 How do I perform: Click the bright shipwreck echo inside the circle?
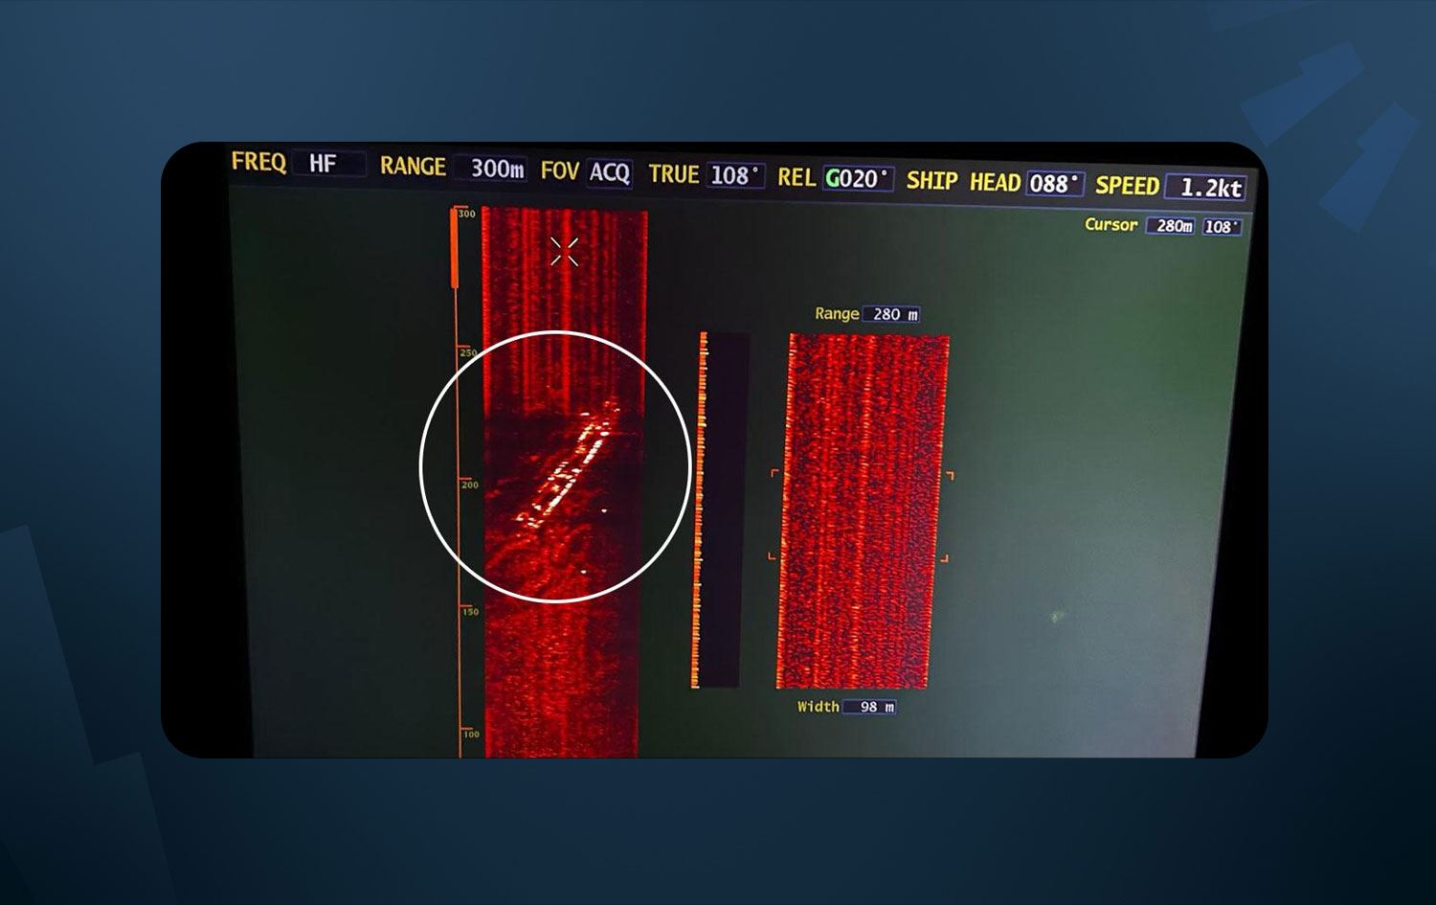[x=570, y=466]
